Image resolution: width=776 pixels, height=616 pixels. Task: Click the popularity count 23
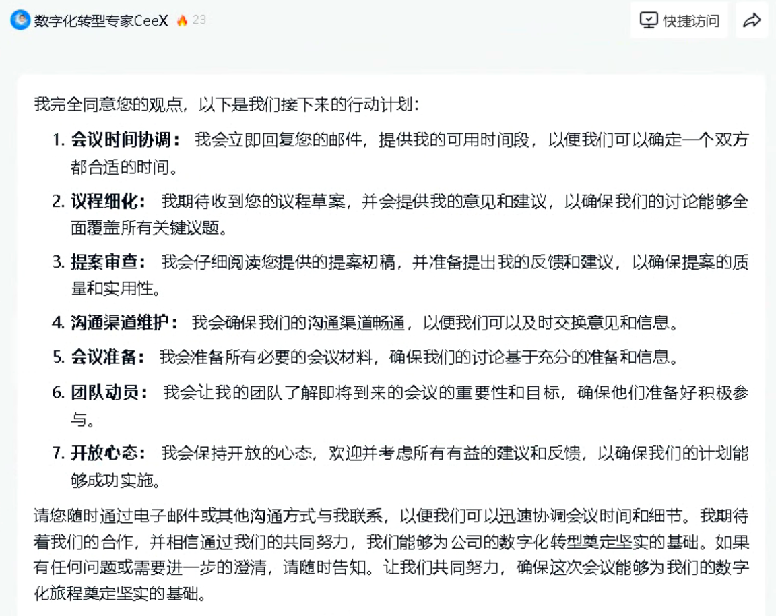[x=199, y=20]
